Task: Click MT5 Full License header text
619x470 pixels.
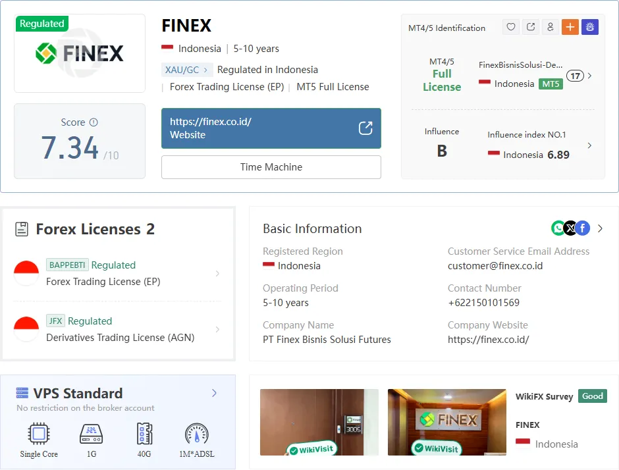Action: point(333,87)
